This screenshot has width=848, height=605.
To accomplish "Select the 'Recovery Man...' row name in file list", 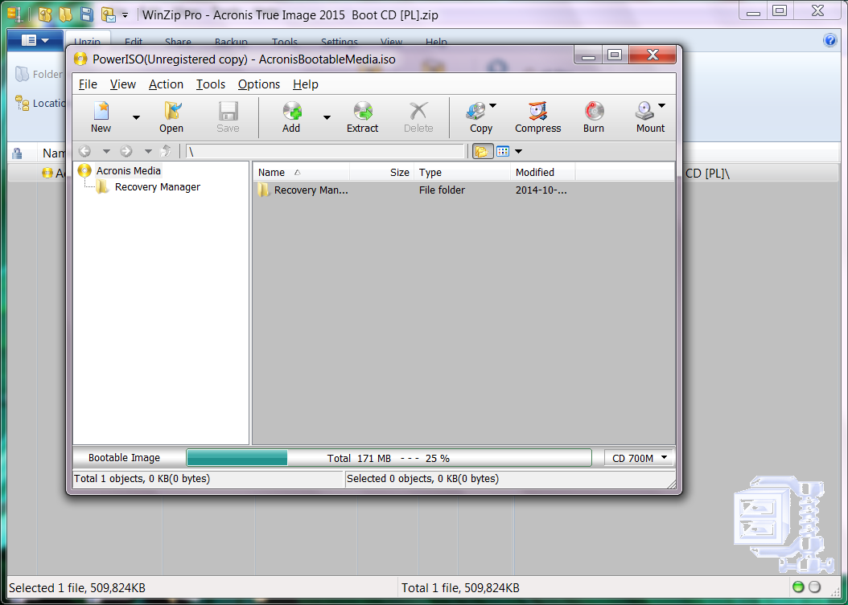I will (x=311, y=190).
